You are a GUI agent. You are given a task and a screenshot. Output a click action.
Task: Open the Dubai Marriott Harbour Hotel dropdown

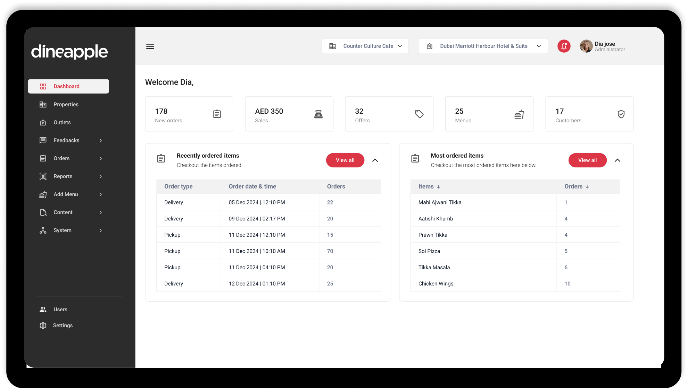tap(483, 46)
